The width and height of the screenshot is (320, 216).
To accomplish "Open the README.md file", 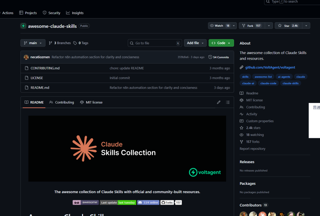I will point(40,88).
